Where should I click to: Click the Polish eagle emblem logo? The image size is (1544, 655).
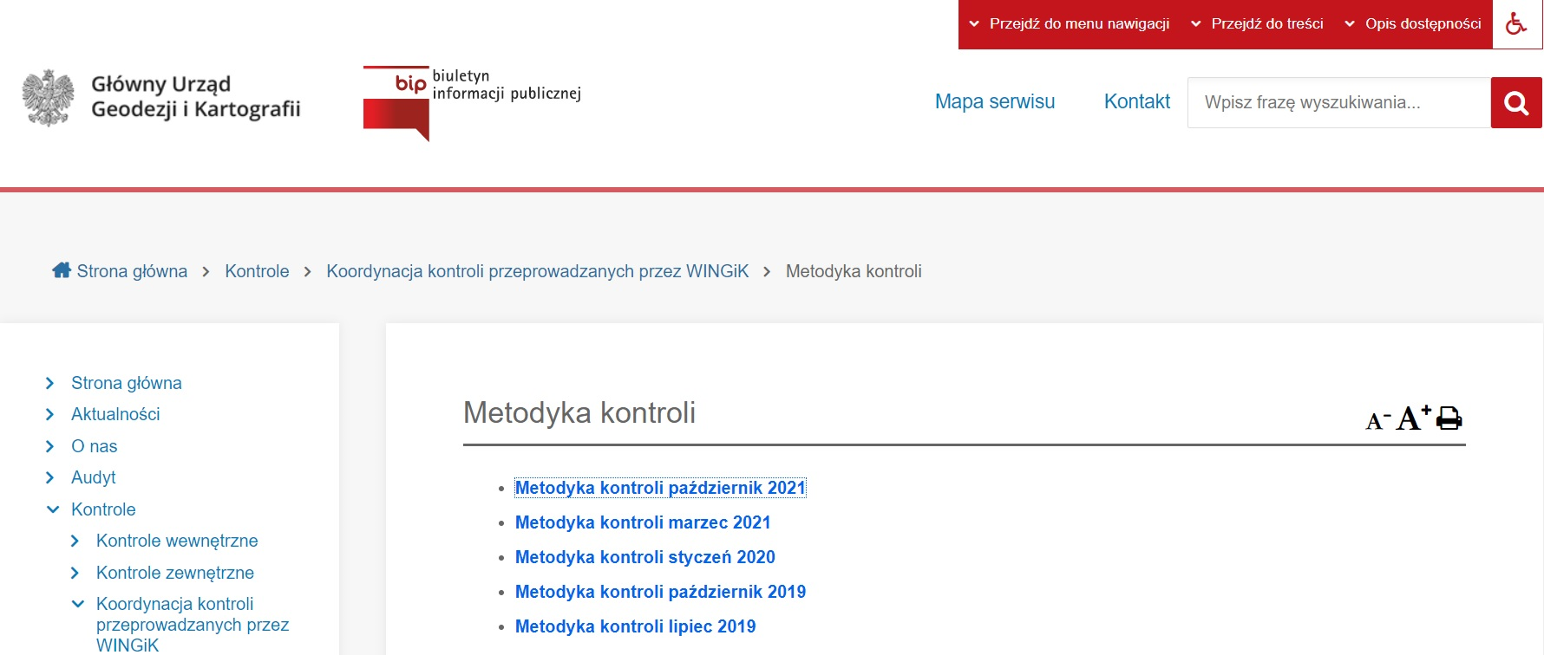[x=49, y=98]
